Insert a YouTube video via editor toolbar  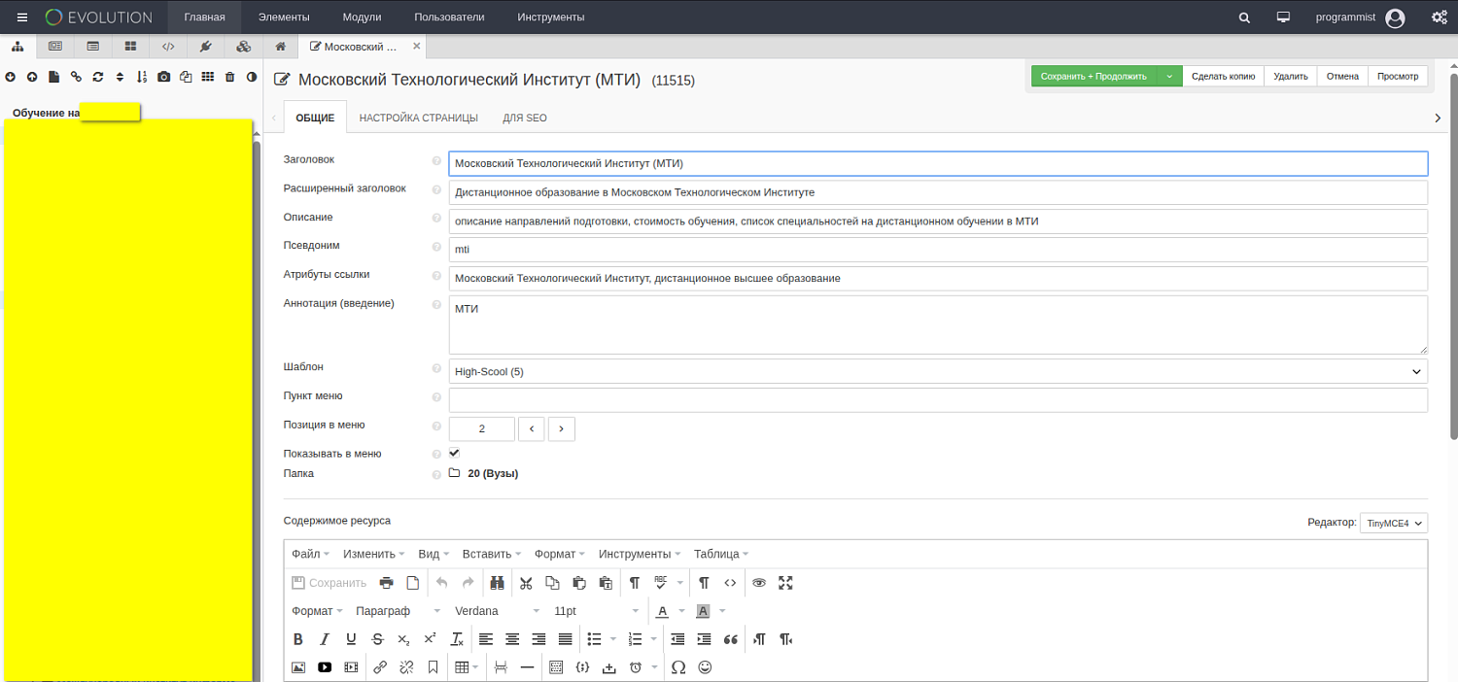(325, 667)
